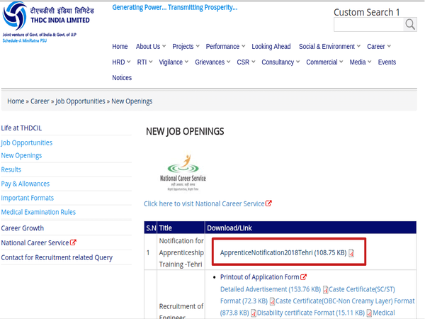Expand the HRD dropdown menu
Image resolution: width=425 pixels, height=319 pixels.
coord(121,62)
